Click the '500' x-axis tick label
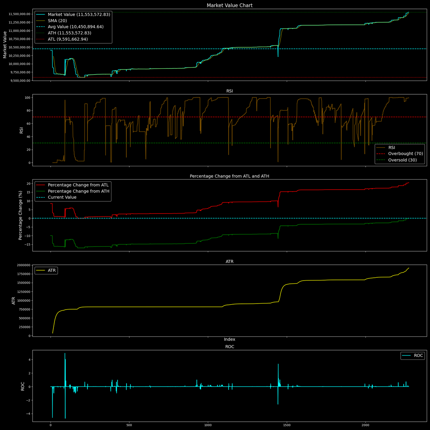The image size is (430, 430). pos(129,426)
